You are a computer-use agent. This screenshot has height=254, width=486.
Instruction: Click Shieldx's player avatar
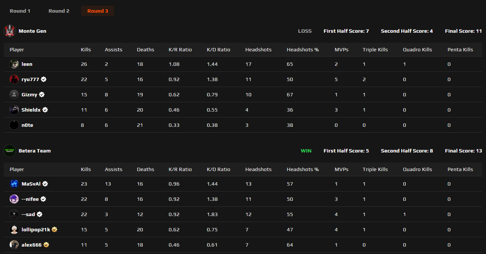pos(14,110)
